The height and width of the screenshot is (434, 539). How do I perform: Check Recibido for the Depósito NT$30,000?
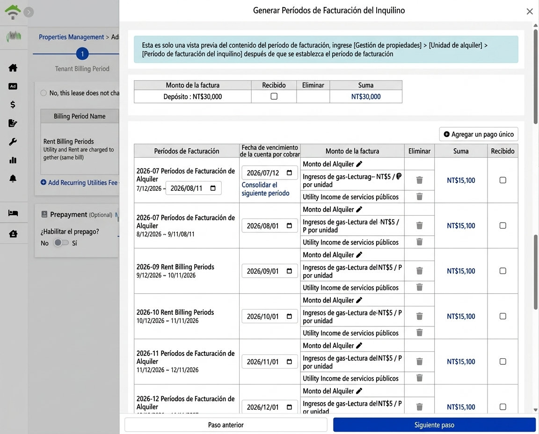[x=274, y=96]
